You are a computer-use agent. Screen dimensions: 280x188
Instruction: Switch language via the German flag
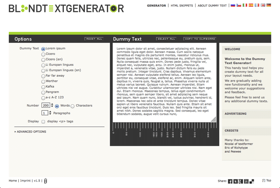pyautogui.click(x=269, y=5)
